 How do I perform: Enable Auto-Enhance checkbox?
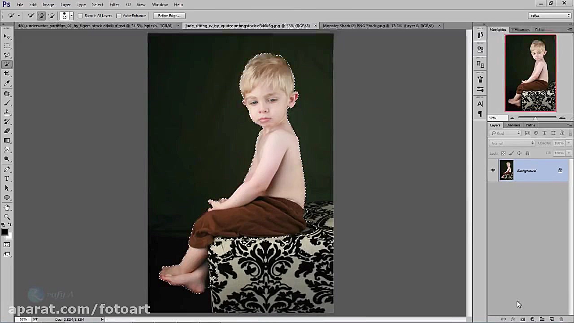pos(119,16)
